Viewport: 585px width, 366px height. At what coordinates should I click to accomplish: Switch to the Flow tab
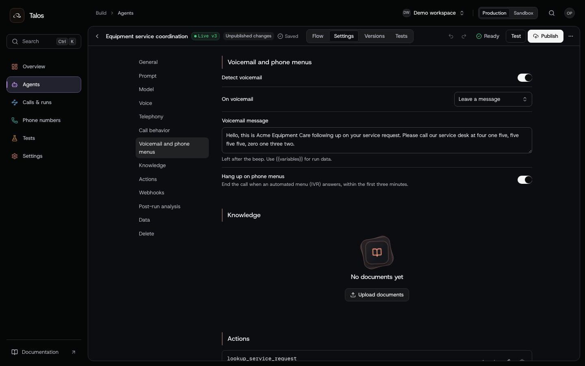pyautogui.click(x=318, y=36)
